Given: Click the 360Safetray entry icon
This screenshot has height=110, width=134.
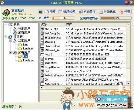Looking at the screenshot, I should click(x=42, y=38).
